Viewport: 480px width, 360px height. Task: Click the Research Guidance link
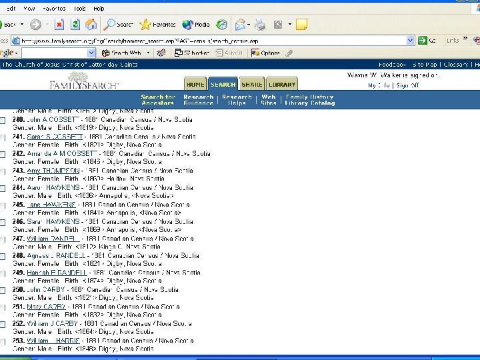point(199,100)
